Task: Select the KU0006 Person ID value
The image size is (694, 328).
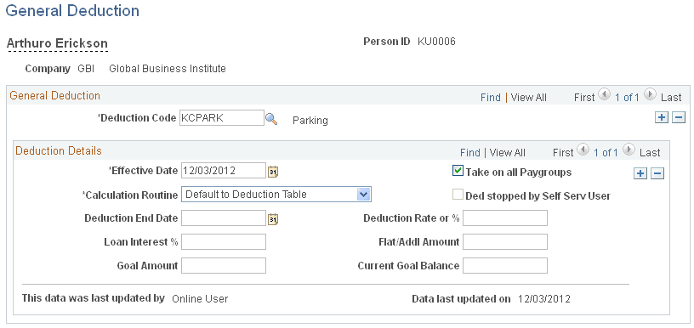Action: 436,42
